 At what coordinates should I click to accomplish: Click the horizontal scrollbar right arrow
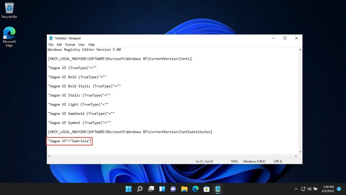click(x=296, y=156)
